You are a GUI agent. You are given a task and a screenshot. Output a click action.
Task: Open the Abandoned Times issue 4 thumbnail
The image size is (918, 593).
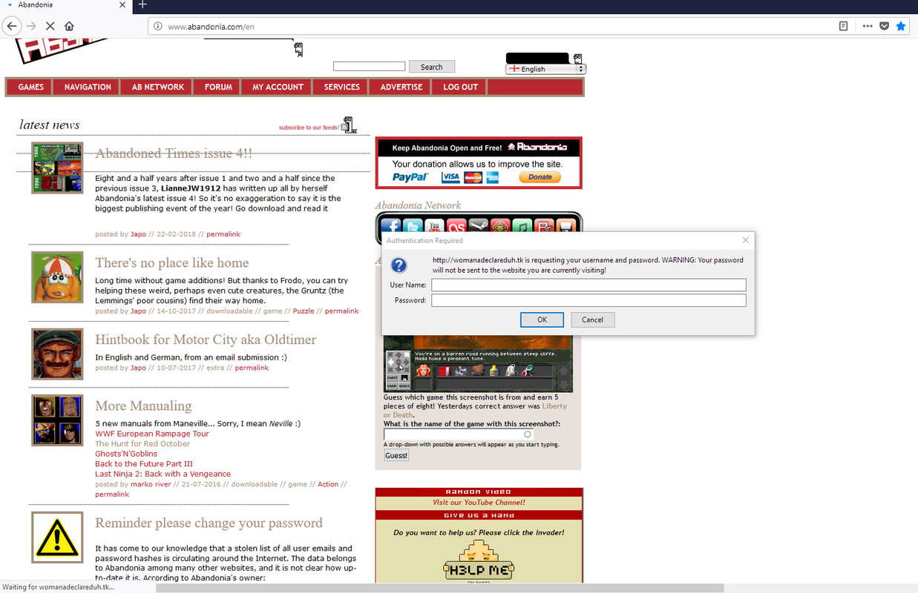click(57, 168)
